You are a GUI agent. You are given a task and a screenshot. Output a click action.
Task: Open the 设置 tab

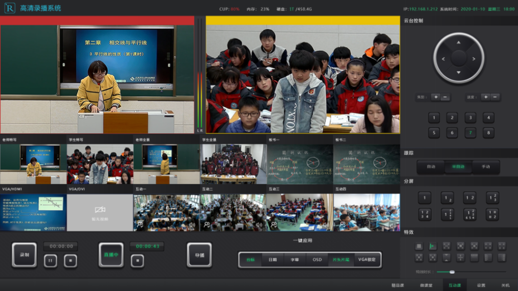click(481, 285)
